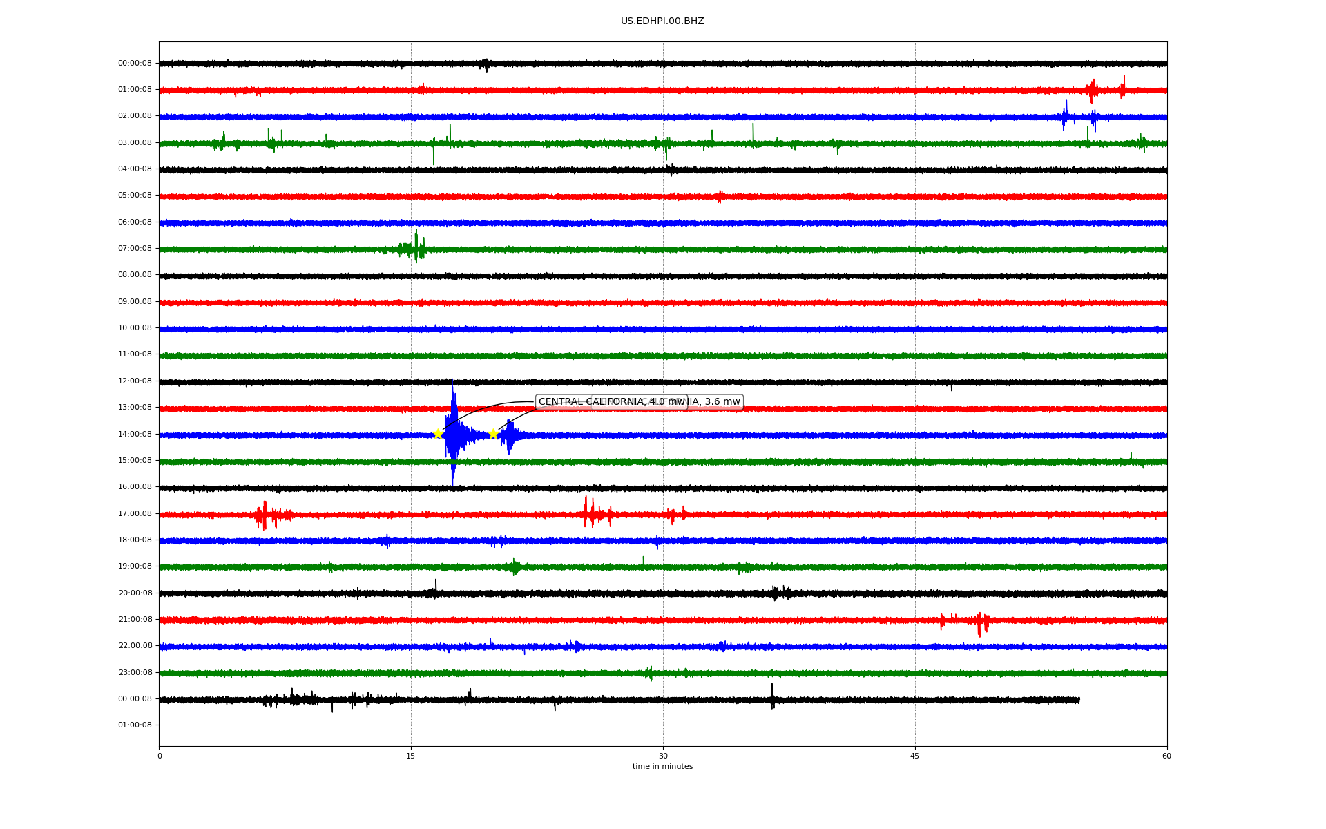Click the 23:00:08 row time label

click(x=135, y=672)
